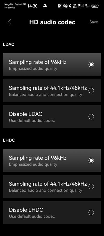Viewport: 104px width, 236px height.
Task: Tap the HD audio codec title
Action: [52, 22]
